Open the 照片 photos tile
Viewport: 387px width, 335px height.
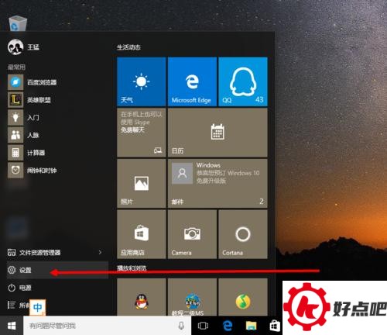(142, 184)
